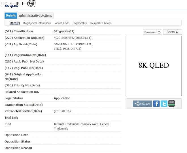Screen dimensions: 187x153
Task: Click the Retroacted Section(Date) label
Action: (x=23, y=111)
